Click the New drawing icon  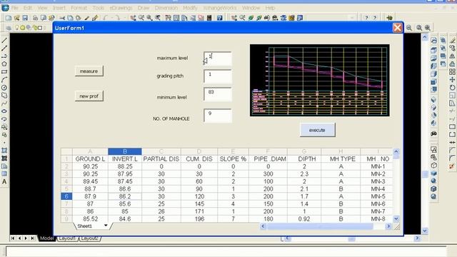(x=9, y=18)
